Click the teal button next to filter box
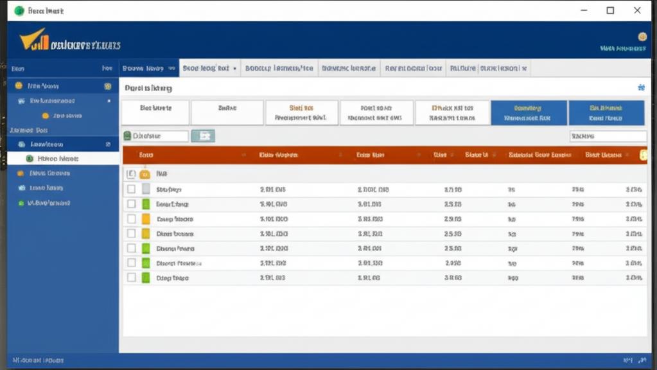The image size is (657, 370). tap(203, 136)
